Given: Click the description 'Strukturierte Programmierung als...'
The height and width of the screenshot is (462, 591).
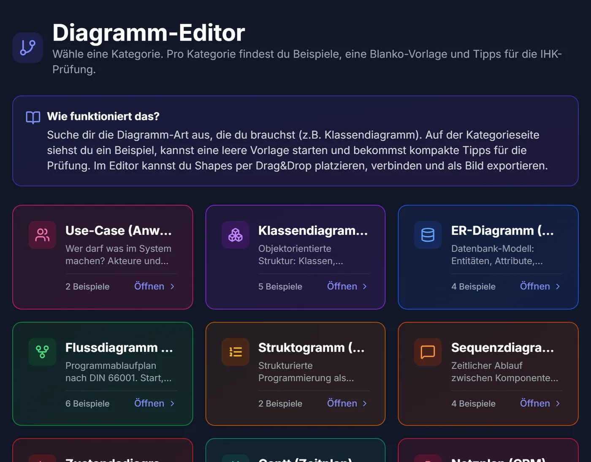Looking at the screenshot, I should coord(306,372).
